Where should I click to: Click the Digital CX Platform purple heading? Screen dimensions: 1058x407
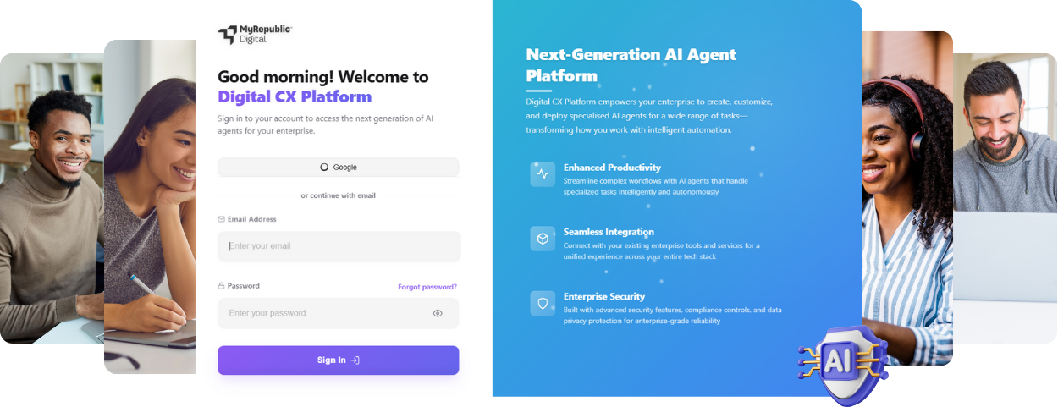(295, 96)
